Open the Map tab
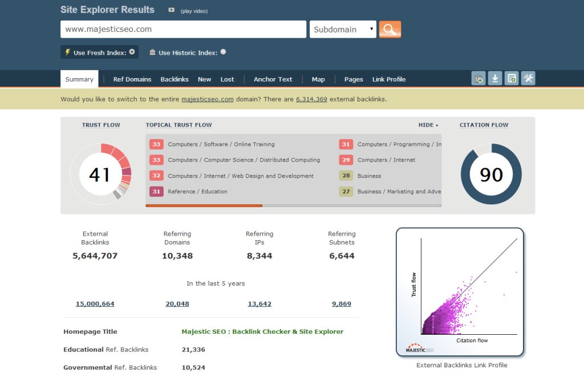584x381 pixels. pos(318,79)
